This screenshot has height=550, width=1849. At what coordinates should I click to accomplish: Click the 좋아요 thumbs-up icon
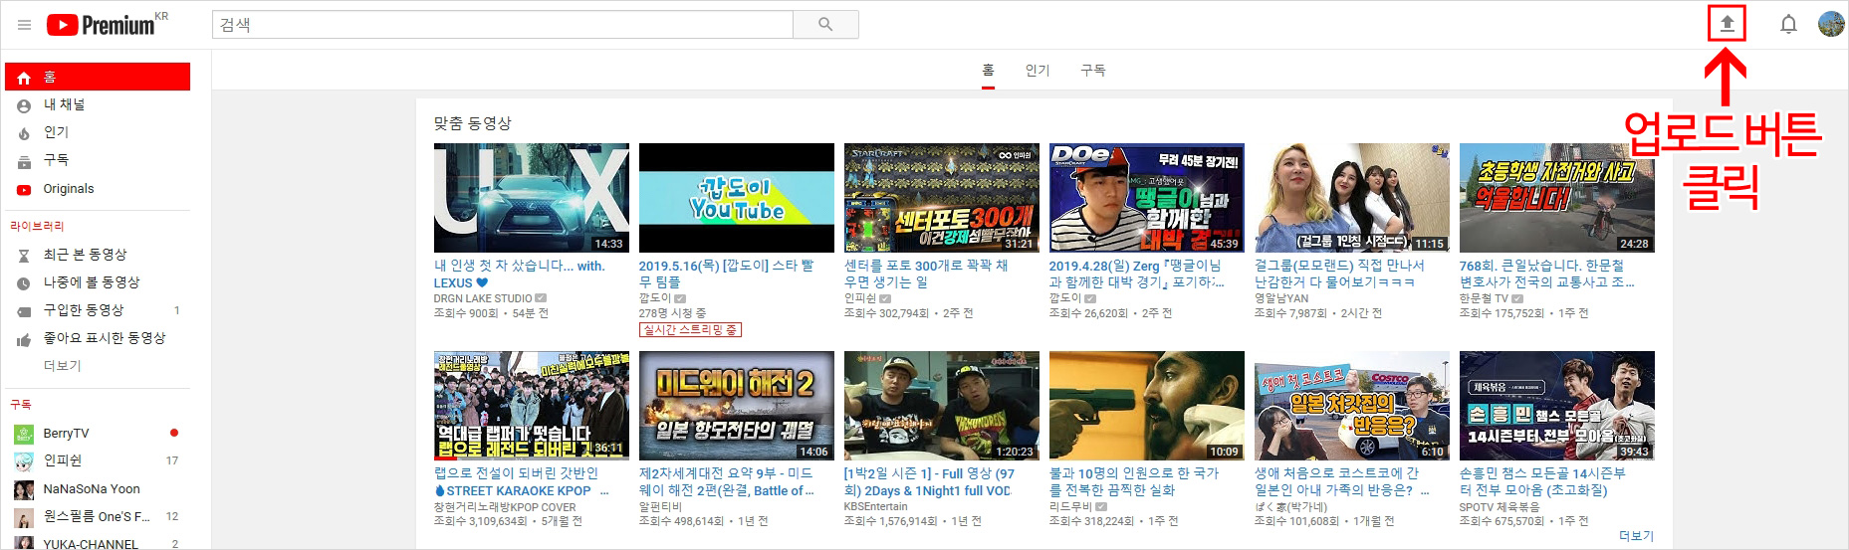(x=24, y=339)
